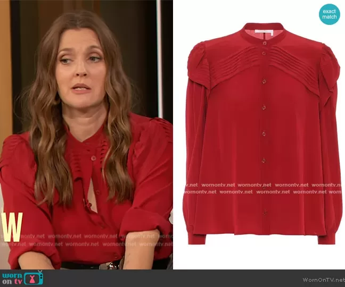The image size is (345, 287).
Task: Click the dark footer bar
Action: pyautogui.click(x=172, y=278)
